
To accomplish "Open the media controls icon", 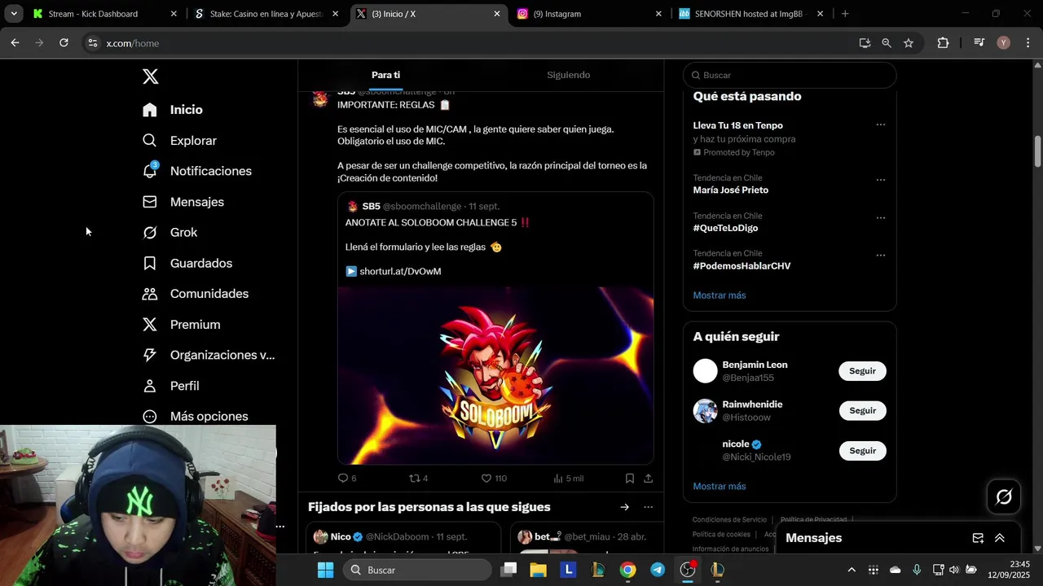I will coord(979,43).
